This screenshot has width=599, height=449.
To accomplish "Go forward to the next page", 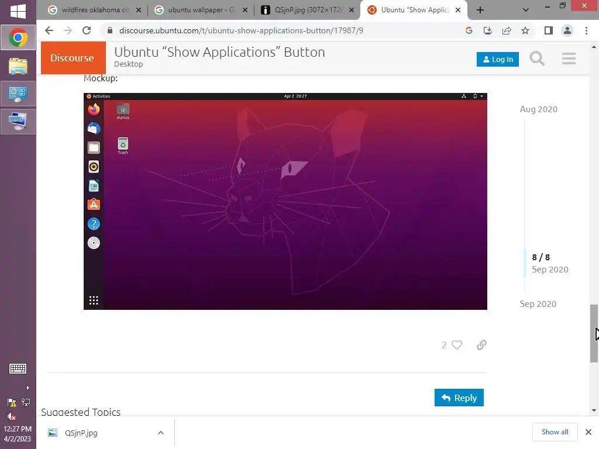I will click(x=68, y=30).
